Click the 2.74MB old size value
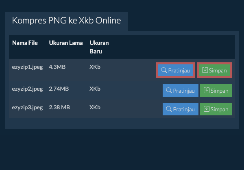Image resolution: width=244 pixels, height=170 pixels. (x=59, y=89)
